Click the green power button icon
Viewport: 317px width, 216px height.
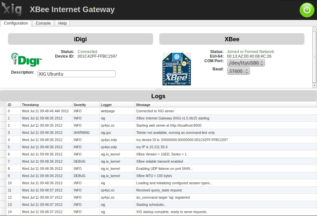coord(307,10)
